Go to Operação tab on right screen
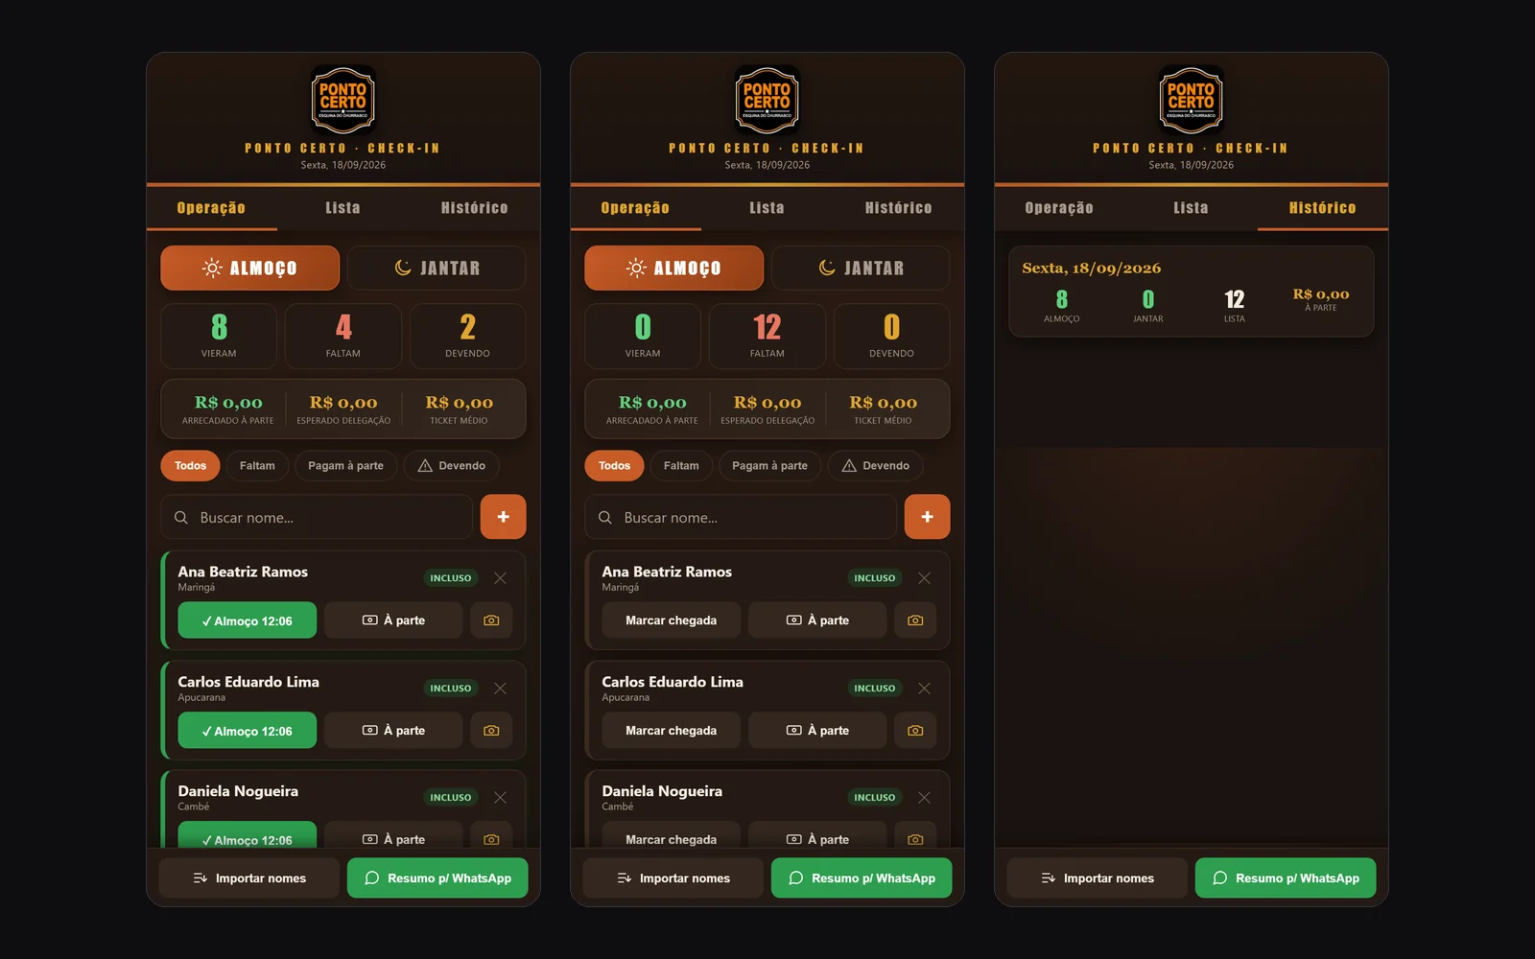The height and width of the screenshot is (959, 1535). 1059,208
